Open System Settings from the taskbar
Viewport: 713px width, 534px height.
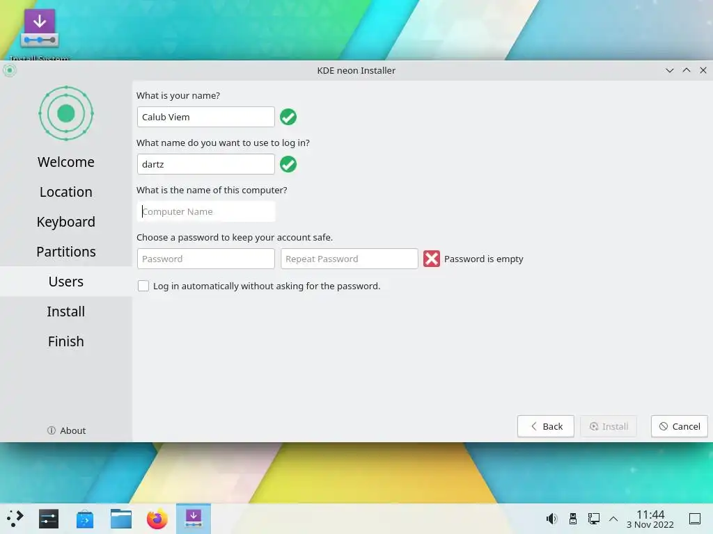(49, 519)
